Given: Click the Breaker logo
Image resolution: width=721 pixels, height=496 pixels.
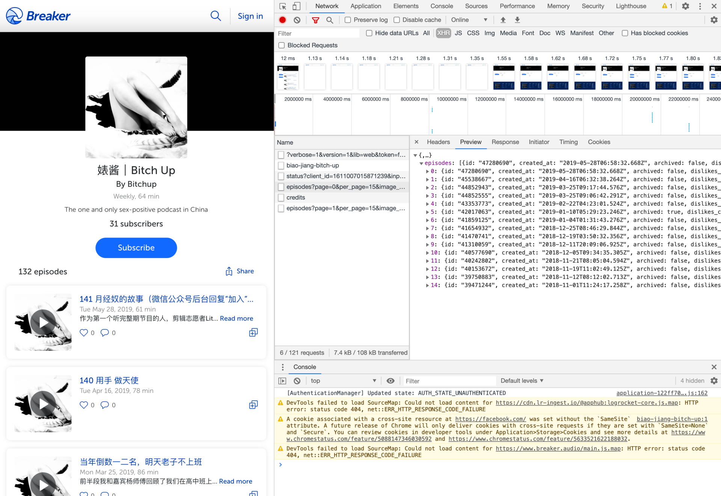Looking at the screenshot, I should click(x=38, y=16).
